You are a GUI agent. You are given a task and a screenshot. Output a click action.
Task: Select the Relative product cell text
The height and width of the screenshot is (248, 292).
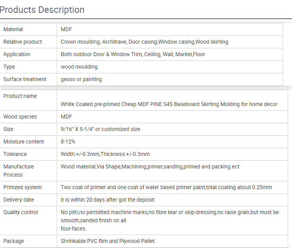[23, 42]
